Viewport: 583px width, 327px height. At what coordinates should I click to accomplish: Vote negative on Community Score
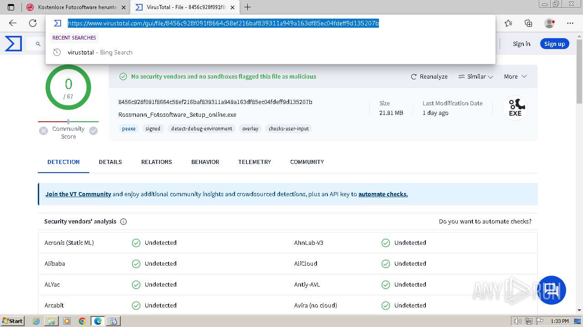(43, 131)
